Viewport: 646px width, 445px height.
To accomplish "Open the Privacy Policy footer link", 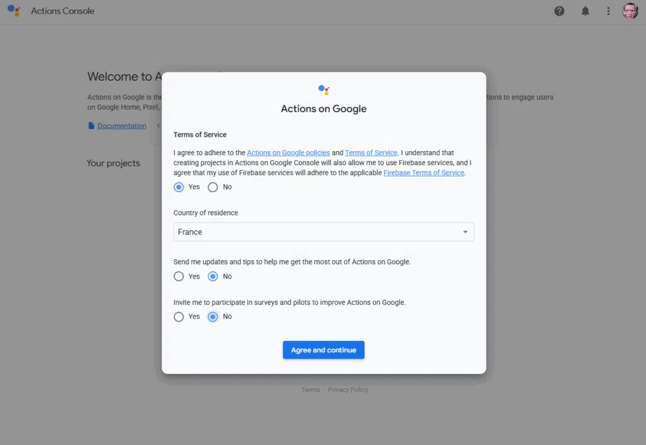I will (348, 390).
